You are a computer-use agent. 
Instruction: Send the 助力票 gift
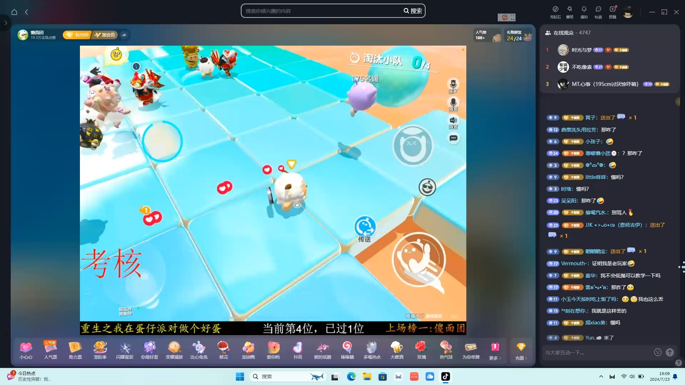pos(75,350)
